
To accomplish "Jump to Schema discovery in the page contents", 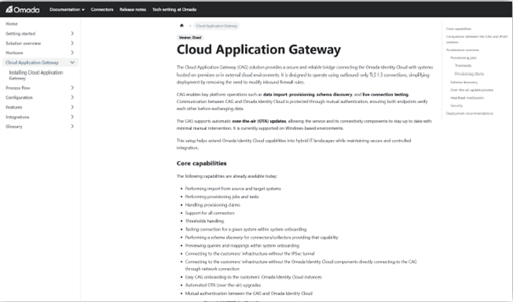I will 464,82.
